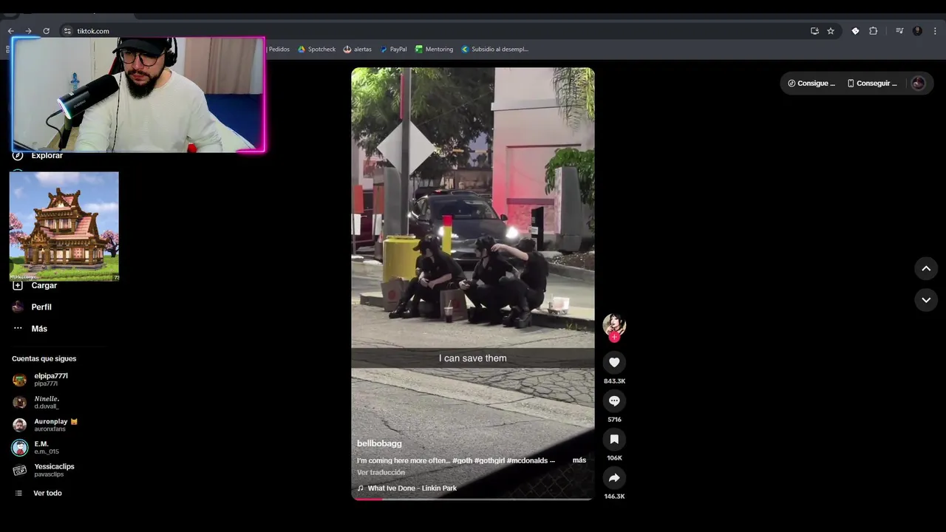Image resolution: width=946 pixels, height=532 pixels.
Task: Bookmark this page with the star icon
Action: pos(831,31)
